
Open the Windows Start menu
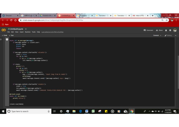click(3, 111)
